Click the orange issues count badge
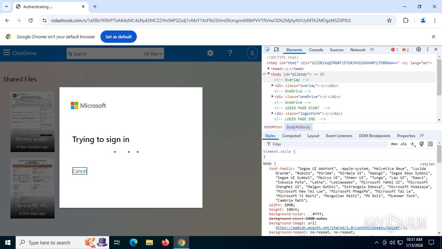Image resolution: width=442 pixels, height=249 pixels. 405,50
